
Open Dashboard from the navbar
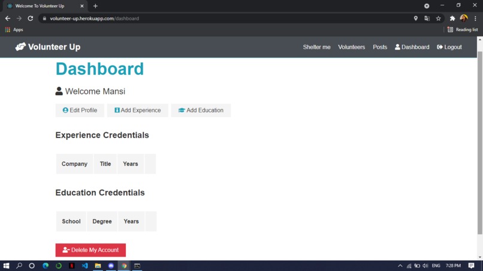[412, 47]
